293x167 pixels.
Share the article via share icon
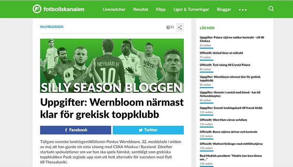(x=180, y=27)
